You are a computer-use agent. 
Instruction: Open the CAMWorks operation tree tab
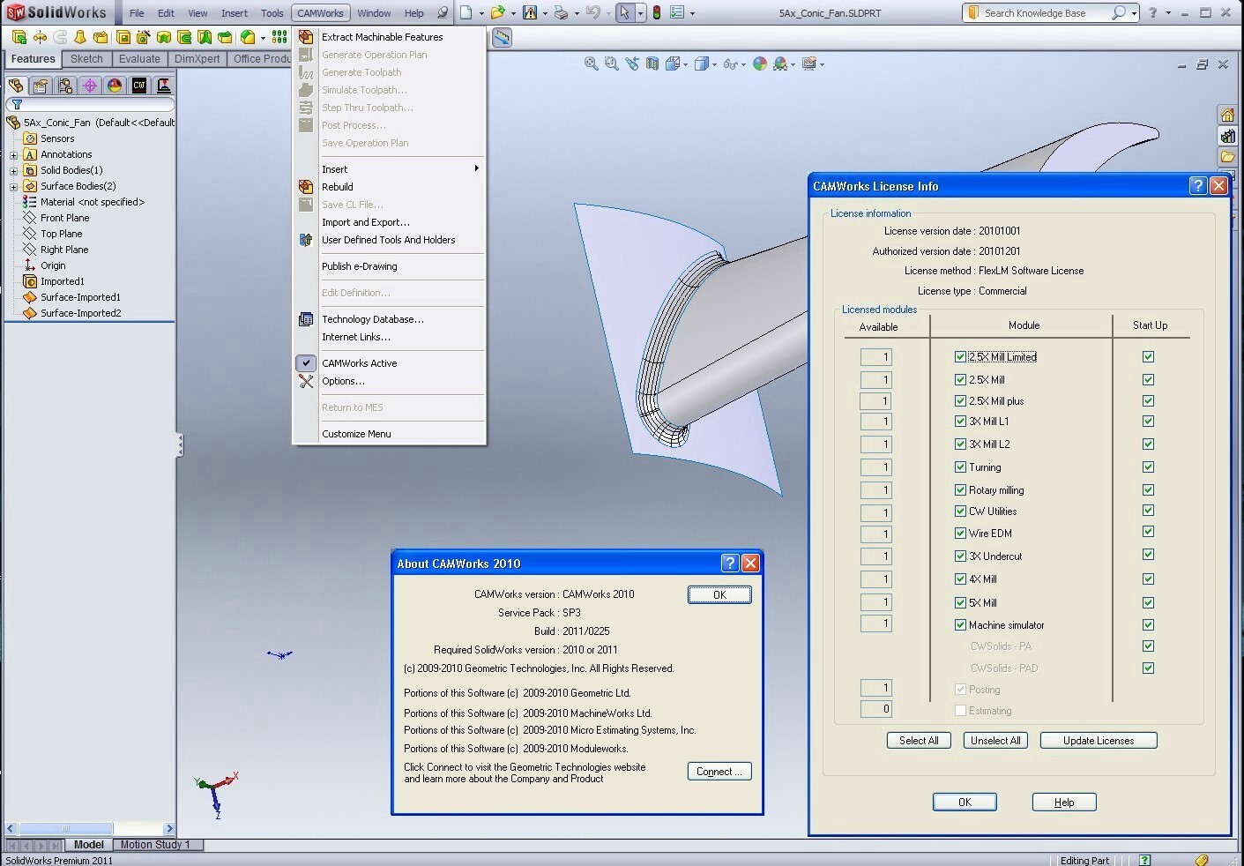point(164,86)
